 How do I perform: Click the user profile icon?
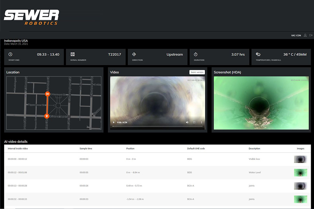(305, 35)
